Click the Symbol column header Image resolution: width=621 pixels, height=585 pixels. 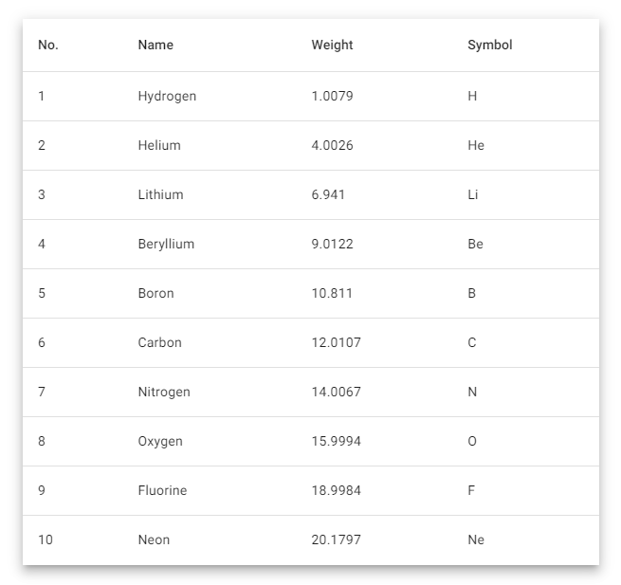tap(490, 45)
